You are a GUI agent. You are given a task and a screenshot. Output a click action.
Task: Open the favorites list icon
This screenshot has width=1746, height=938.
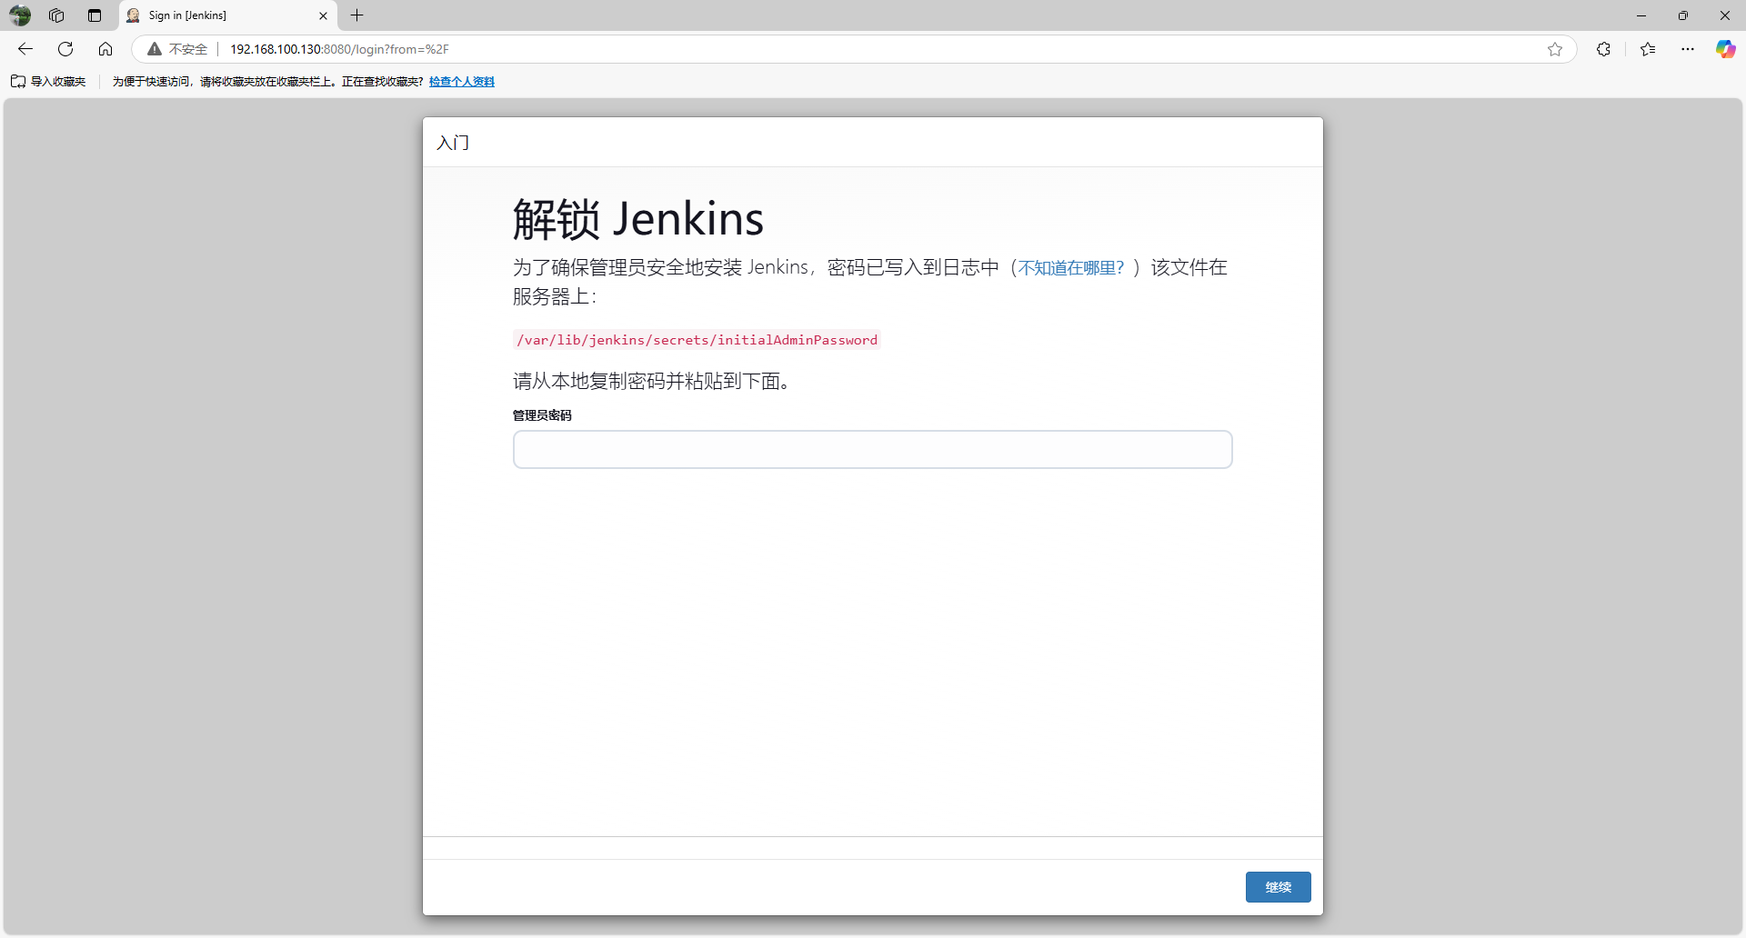click(x=1648, y=49)
